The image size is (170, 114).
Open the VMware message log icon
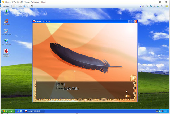(167, 6)
